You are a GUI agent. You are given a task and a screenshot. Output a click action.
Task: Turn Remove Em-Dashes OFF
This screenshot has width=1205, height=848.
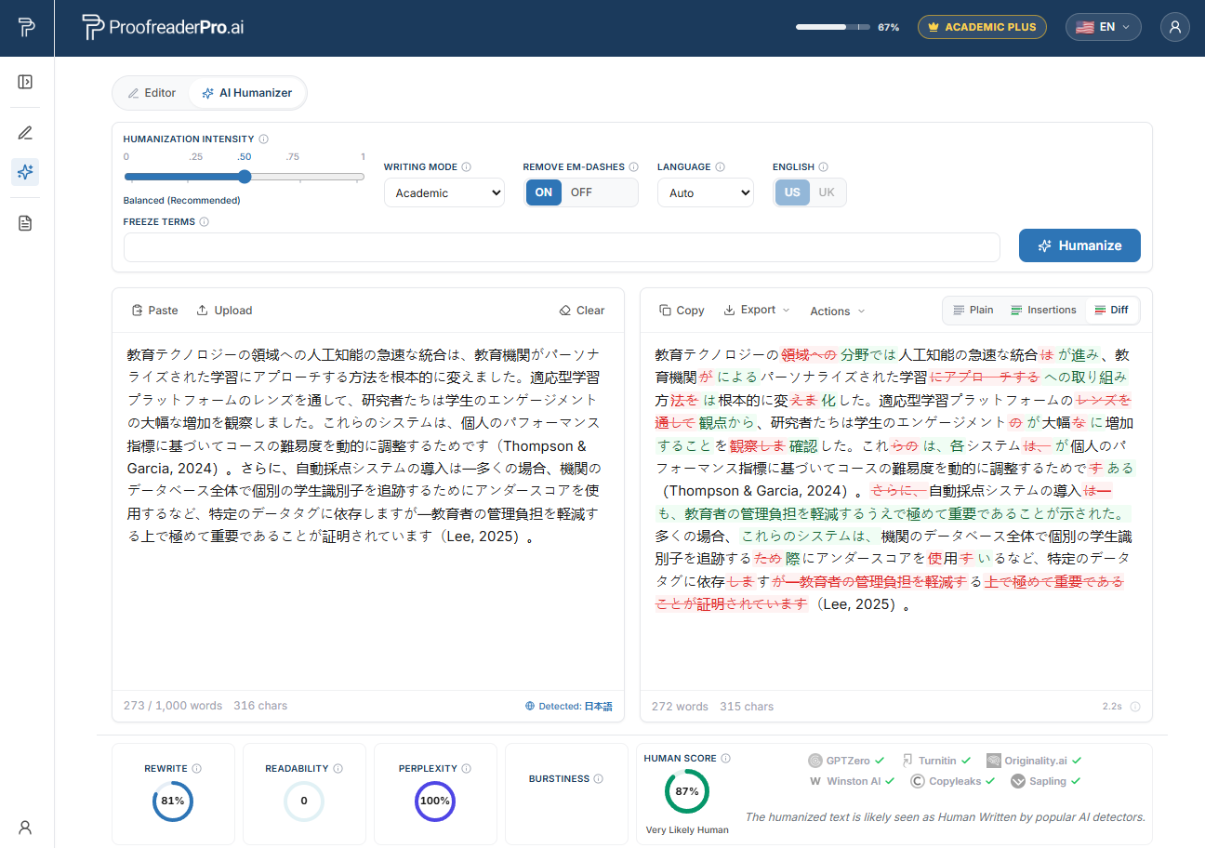click(581, 192)
